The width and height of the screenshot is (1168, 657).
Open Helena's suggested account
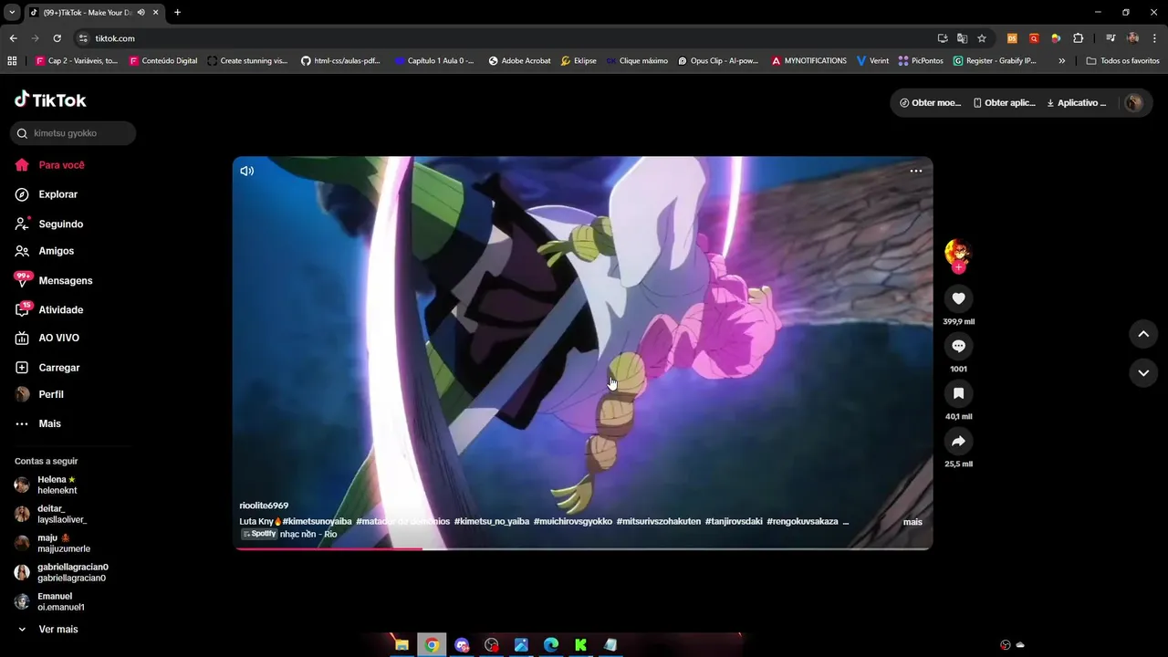click(x=47, y=485)
